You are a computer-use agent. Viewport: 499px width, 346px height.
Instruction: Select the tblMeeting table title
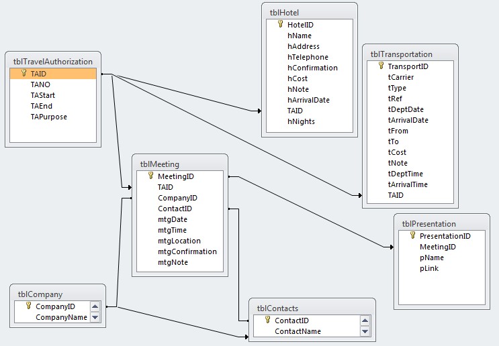click(x=160, y=164)
